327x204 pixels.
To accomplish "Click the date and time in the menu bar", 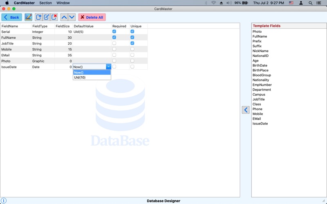I will [269, 3].
